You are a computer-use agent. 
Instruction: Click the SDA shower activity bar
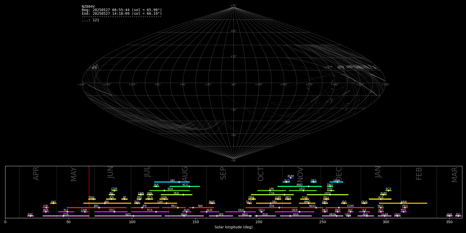(x=170, y=191)
